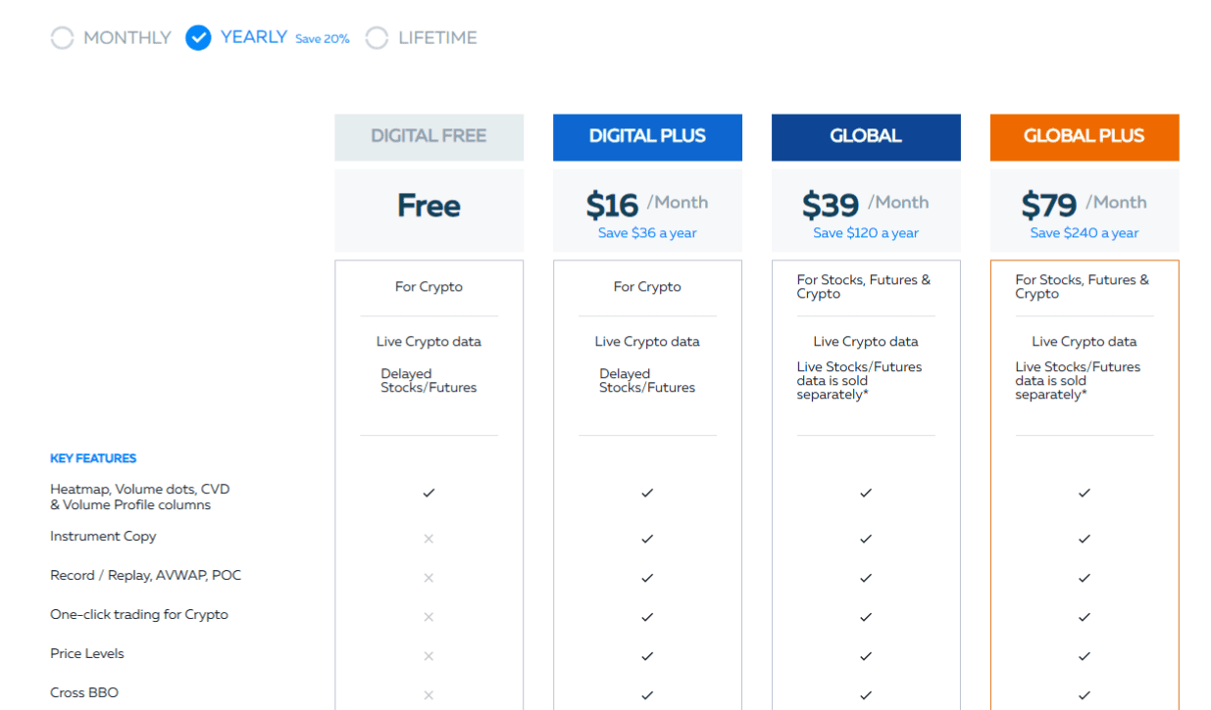The image size is (1211, 710).
Task: Click 'Save $36 a year' under Digital Plus
Action: click(647, 233)
